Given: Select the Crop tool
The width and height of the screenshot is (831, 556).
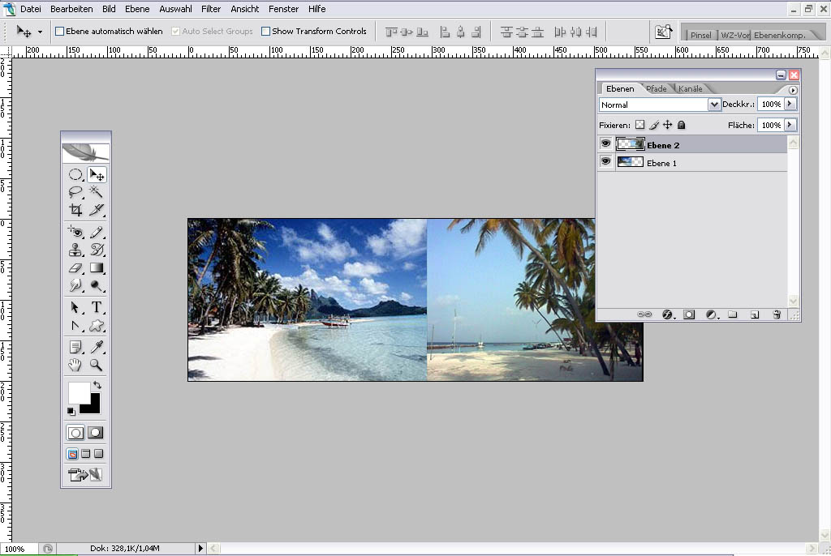Looking at the screenshot, I should coord(75,210).
